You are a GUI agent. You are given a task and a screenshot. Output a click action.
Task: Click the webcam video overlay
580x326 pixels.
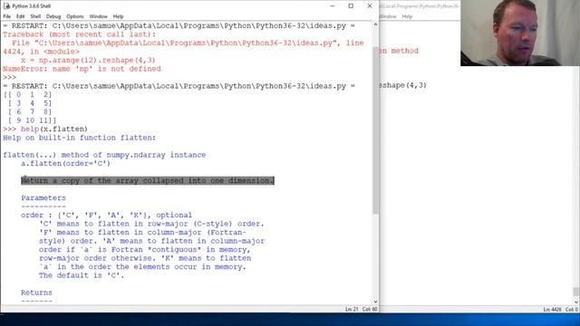pyautogui.click(x=520, y=33)
